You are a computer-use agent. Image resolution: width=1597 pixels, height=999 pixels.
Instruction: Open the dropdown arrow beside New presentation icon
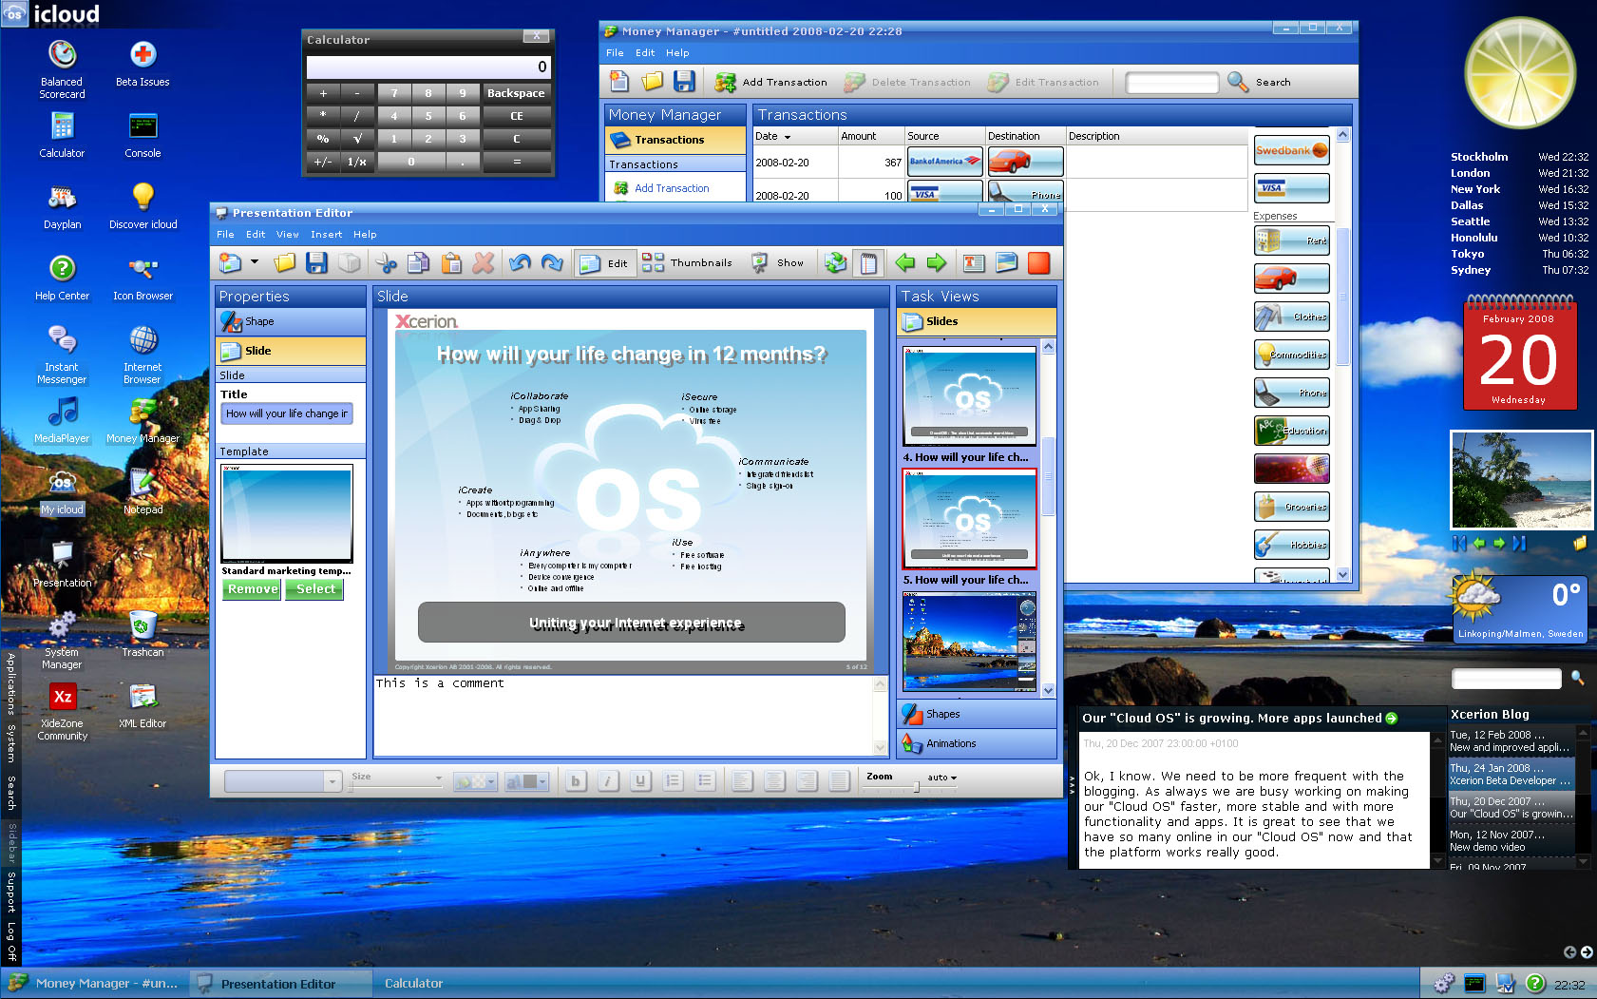coord(255,262)
